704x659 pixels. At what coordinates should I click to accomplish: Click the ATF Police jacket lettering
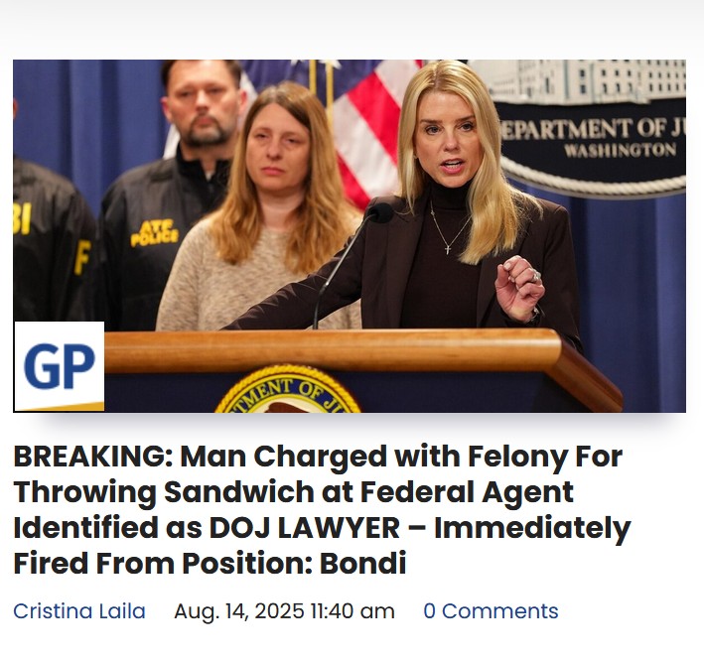154,233
